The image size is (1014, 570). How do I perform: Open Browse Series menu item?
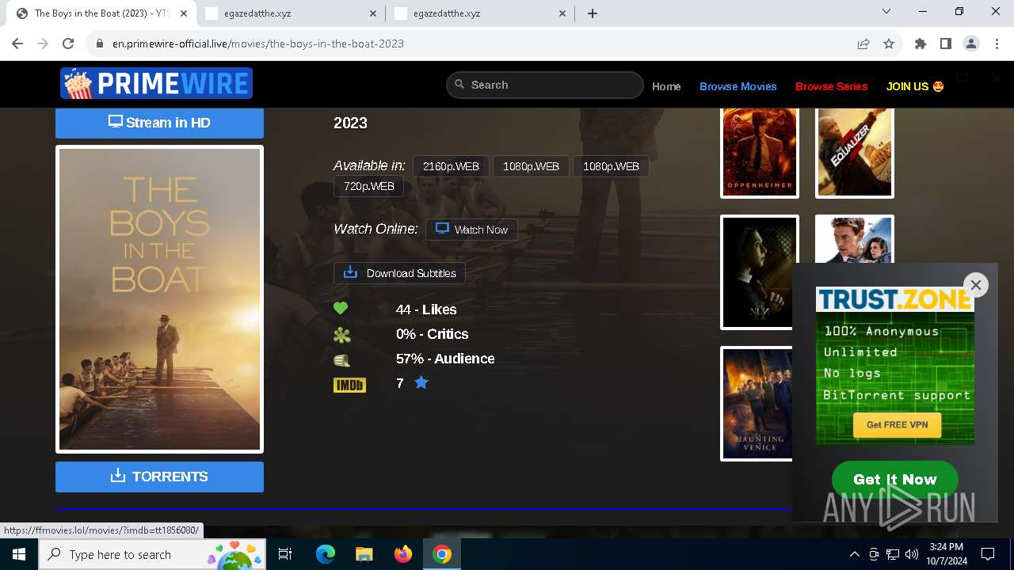pos(831,86)
